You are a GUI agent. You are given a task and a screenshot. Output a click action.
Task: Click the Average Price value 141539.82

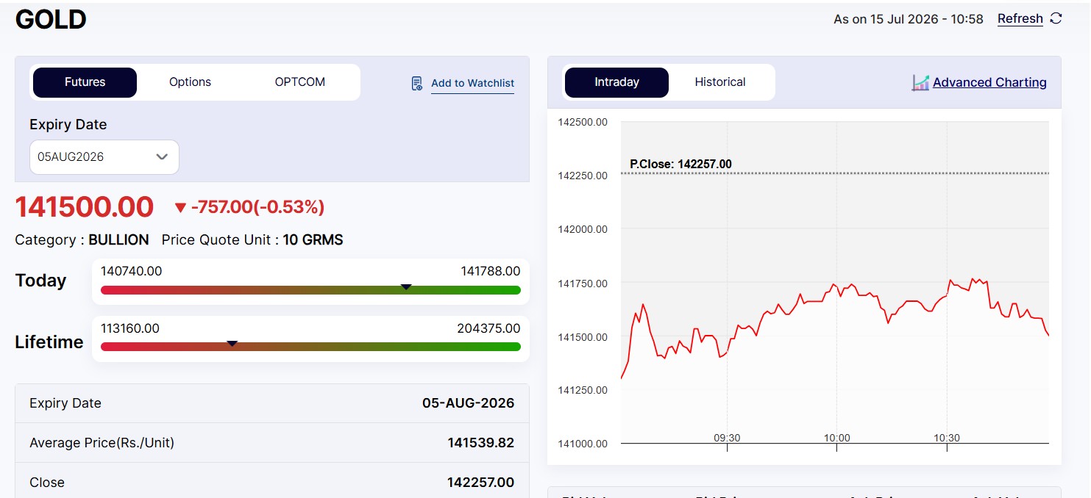481,443
